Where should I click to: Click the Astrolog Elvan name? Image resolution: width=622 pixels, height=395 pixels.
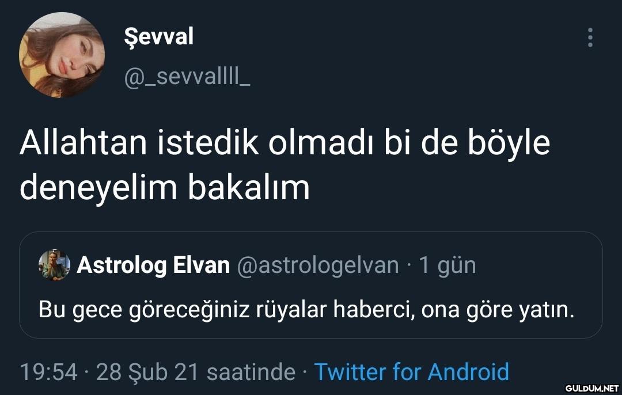[153, 265]
